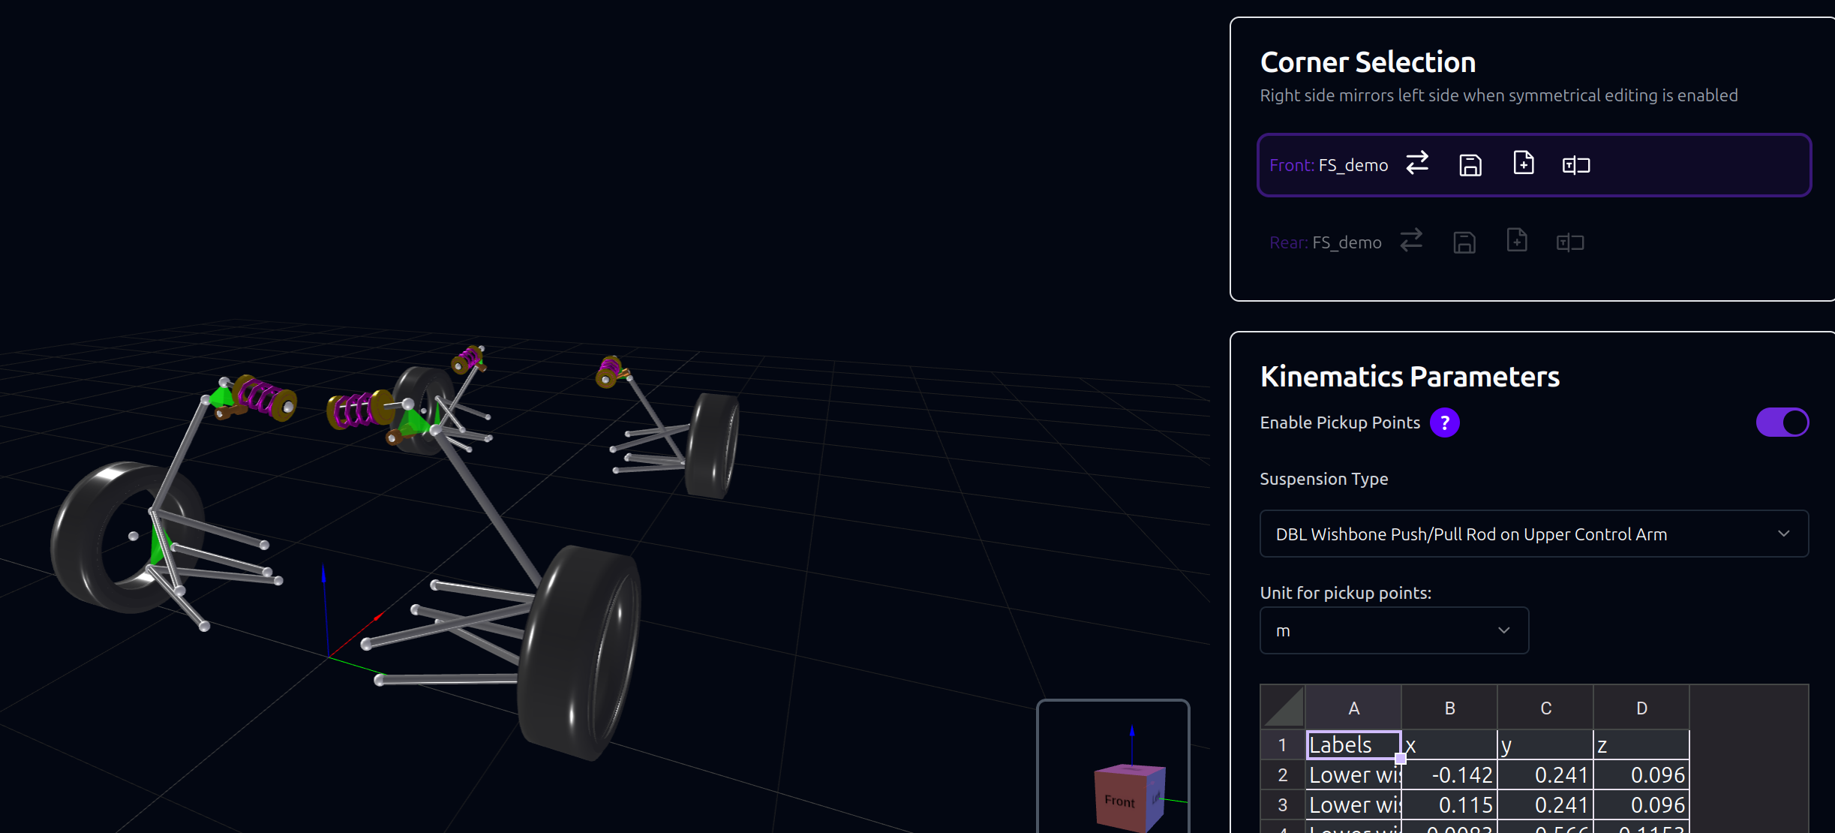Save the Front FS_demo configuration
The image size is (1835, 833).
[x=1470, y=164]
